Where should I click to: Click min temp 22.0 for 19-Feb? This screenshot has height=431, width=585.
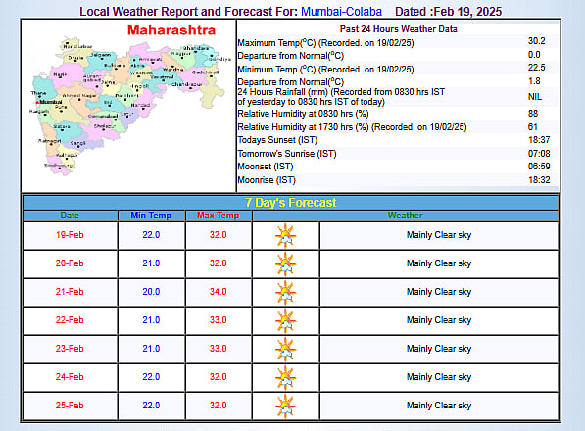coord(151,235)
